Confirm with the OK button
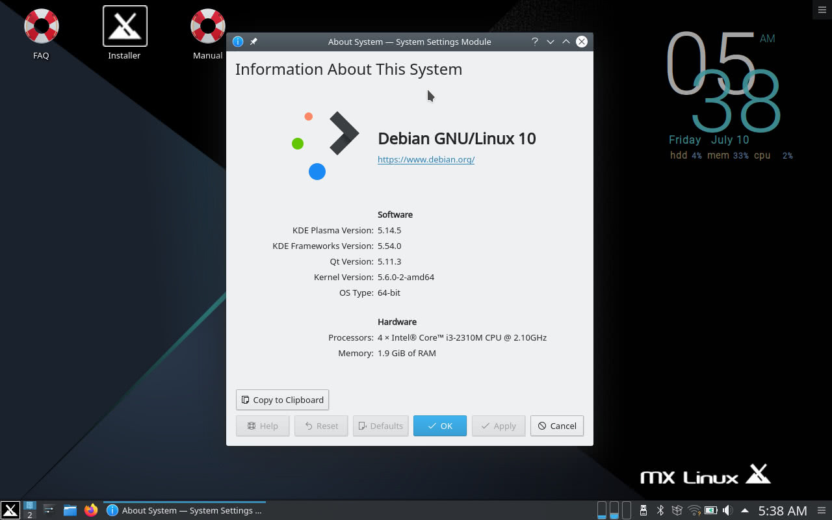The width and height of the screenshot is (832, 520). point(439,426)
